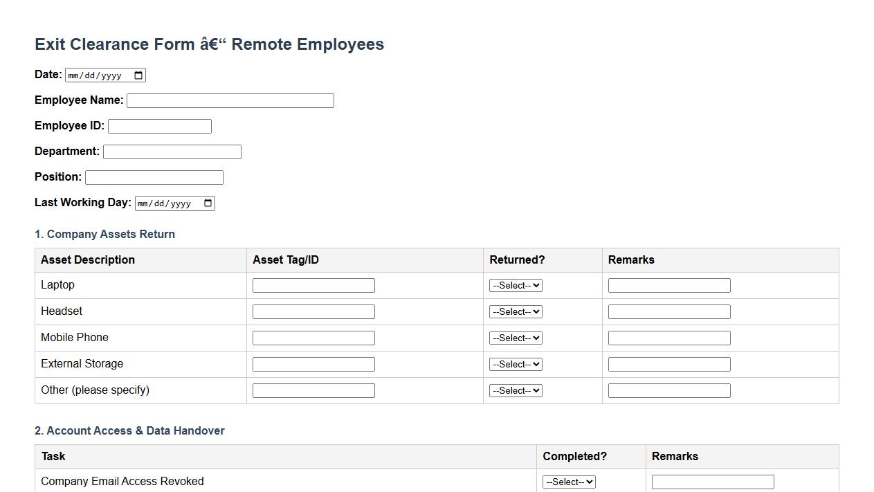Open the Mobile Phone Returned? dropdown

coord(515,337)
